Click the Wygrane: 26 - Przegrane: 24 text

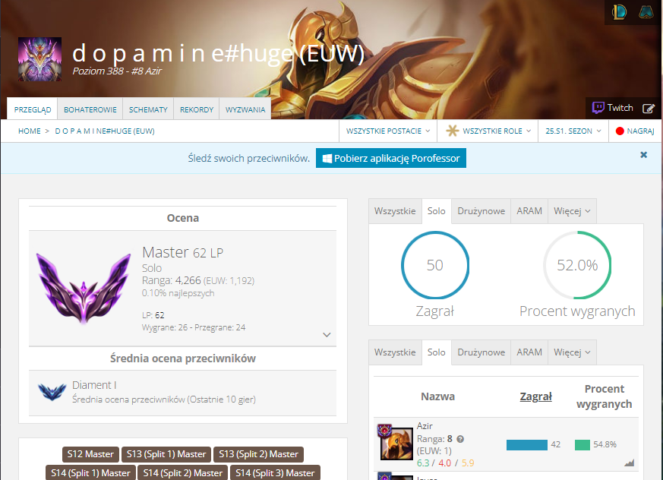click(x=194, y=327)
